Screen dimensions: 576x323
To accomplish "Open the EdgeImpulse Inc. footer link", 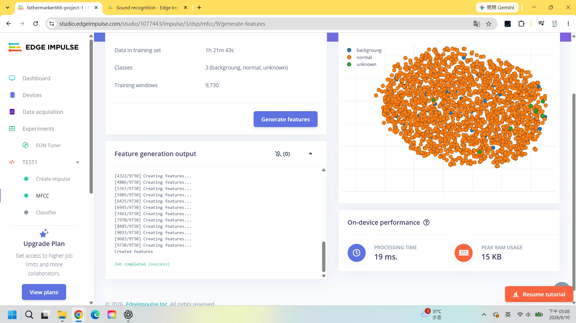I will click(x=147, y=304).
